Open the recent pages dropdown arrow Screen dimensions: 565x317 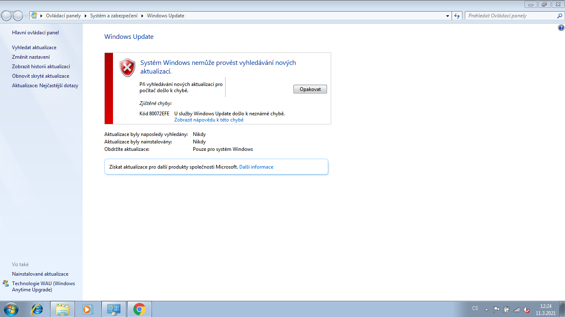click(26, 16)
